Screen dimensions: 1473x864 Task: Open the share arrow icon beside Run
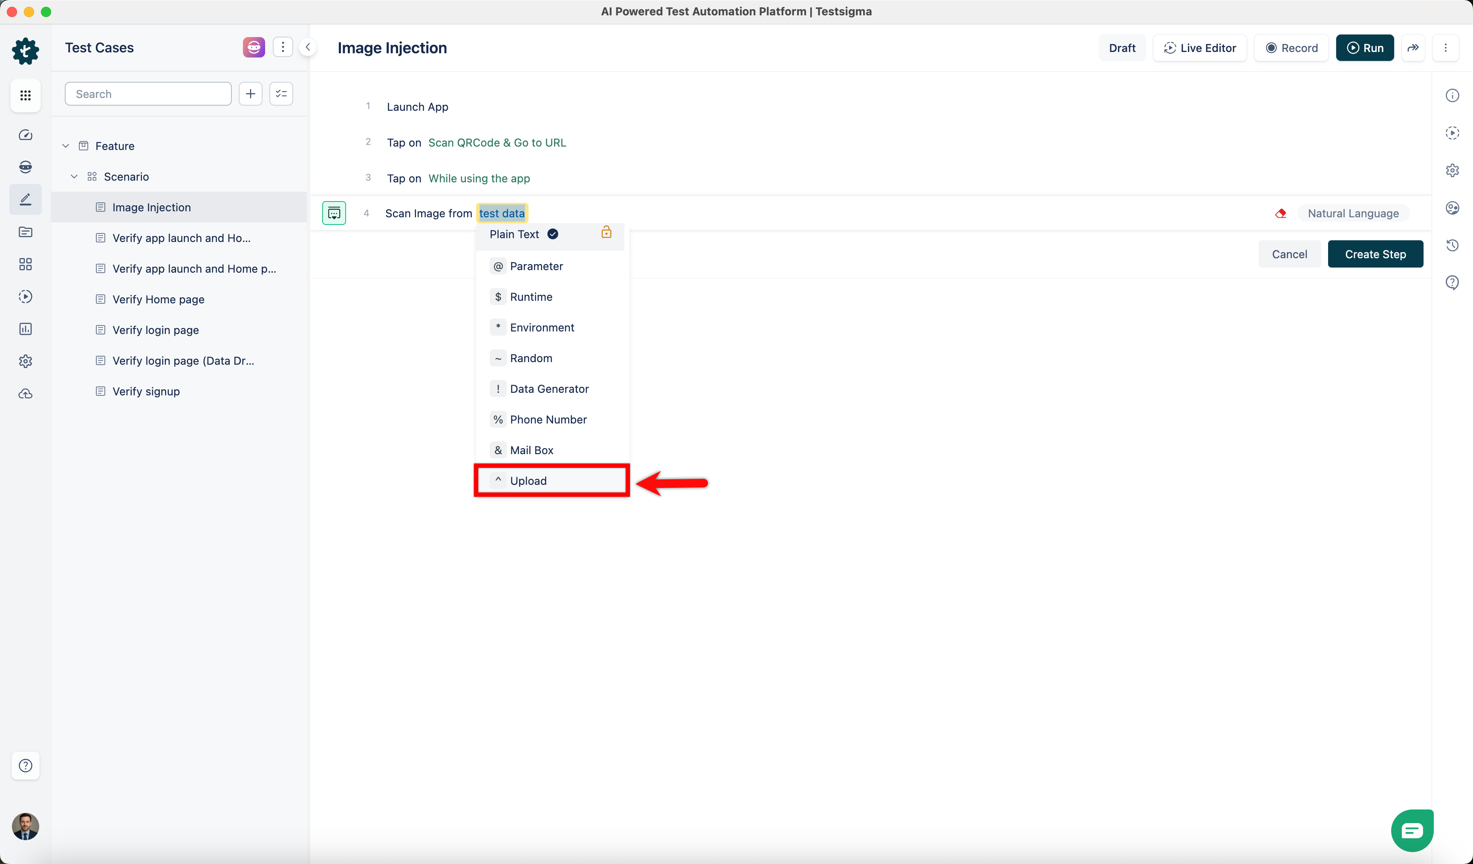[x=1413, y=48]
